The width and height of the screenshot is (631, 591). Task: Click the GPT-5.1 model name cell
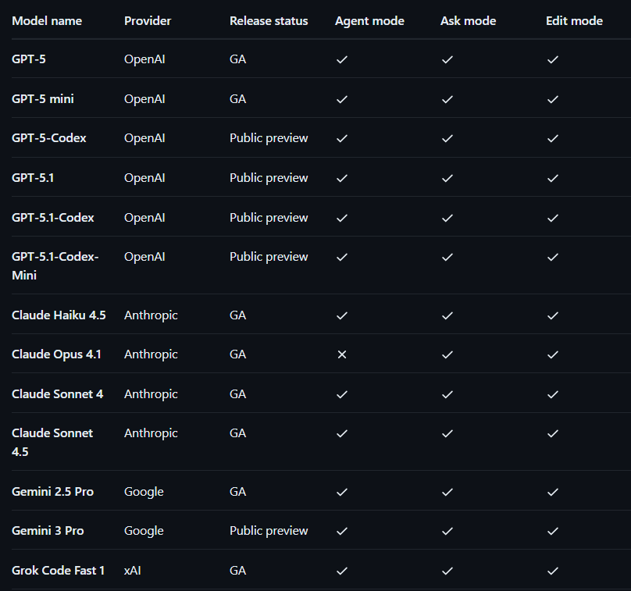(33, 178)
